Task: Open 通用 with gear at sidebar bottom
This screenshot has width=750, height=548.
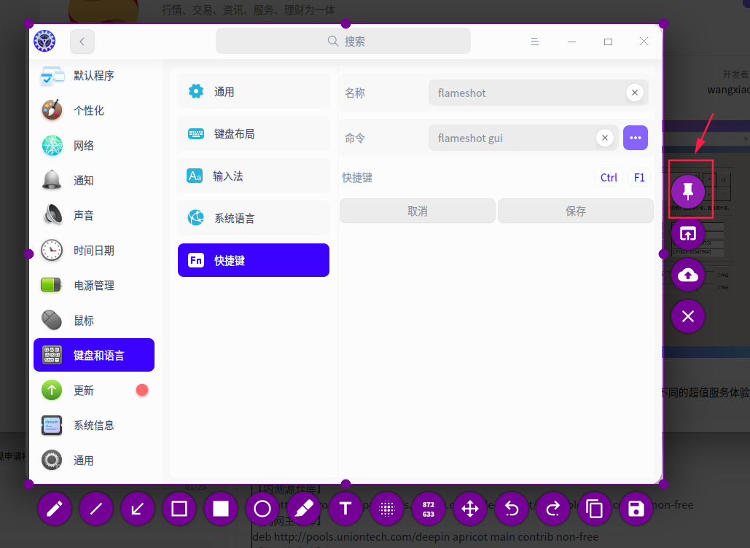Action: [x=94, y=461]
